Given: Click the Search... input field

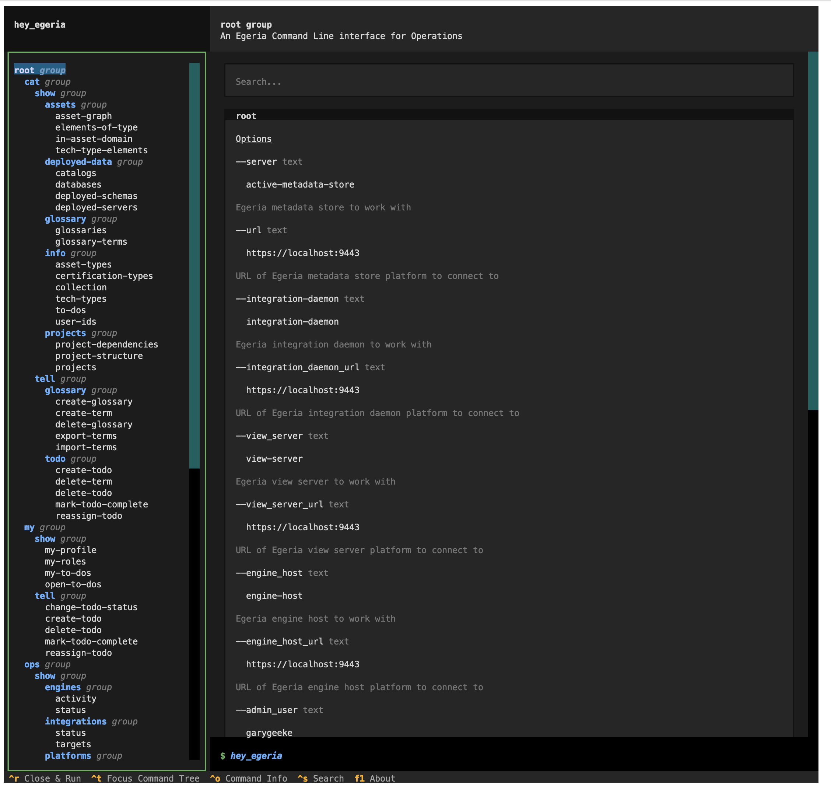Looking at the screenshot, I should click(509, 81).
